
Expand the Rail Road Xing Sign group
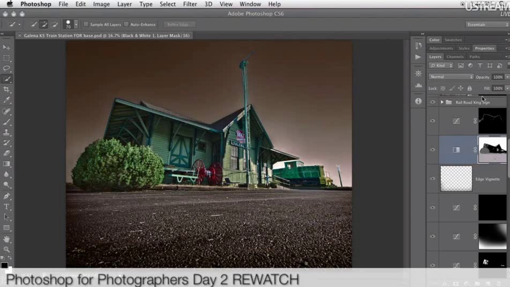click(x=442, y=102)
